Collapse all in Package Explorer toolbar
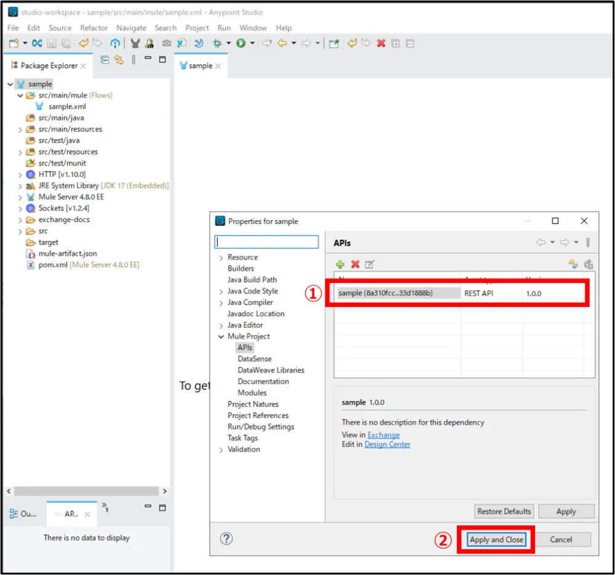615x575 pixels. click(105, 60)
